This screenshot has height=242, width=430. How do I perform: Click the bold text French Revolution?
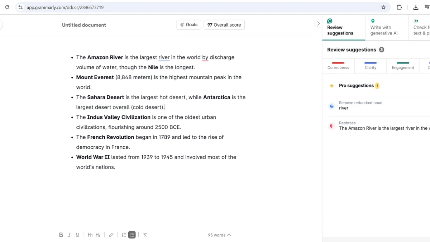[111, 137]
